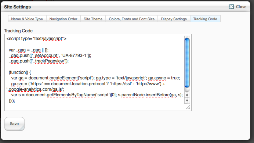Place cursor on the 'UA-87793-1' account ID
The image size is (254, 143).
[x=74, y=56]
